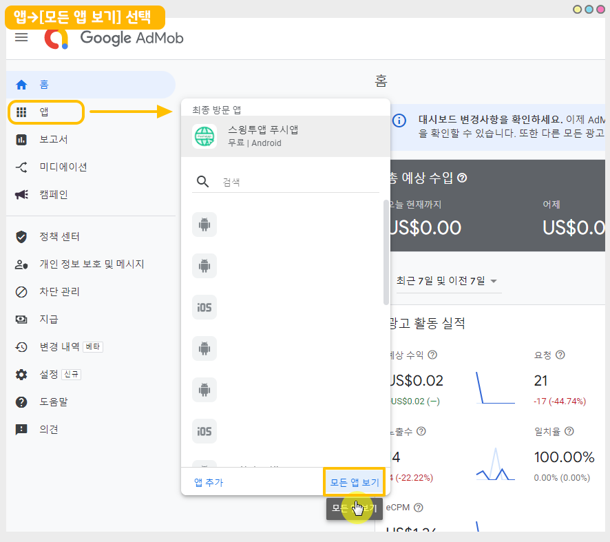Viewport: 610px width, 542px height.
Task: Click the 검색 app search field
Action: pyautogui.click(x=296, y=182)
